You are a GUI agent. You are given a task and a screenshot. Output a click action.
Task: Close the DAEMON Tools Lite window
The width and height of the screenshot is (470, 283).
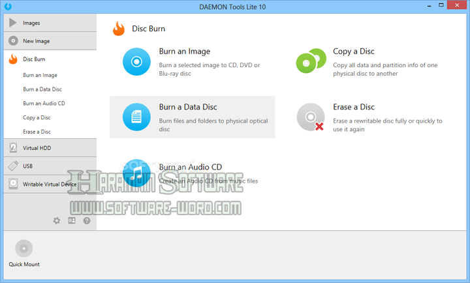point(457,5)
